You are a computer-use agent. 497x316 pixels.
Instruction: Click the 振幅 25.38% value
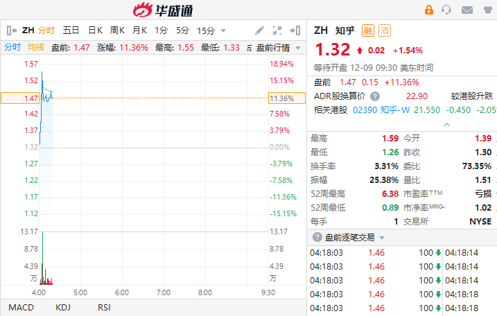coord(384,180)
